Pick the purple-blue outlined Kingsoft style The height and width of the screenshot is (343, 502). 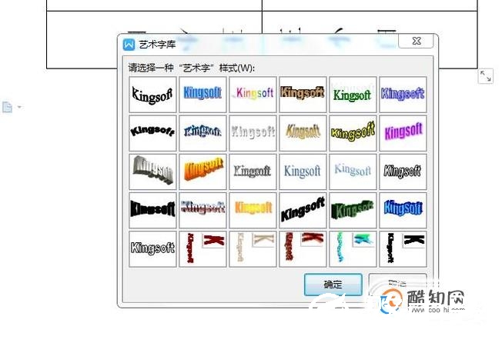pos(403,95)
